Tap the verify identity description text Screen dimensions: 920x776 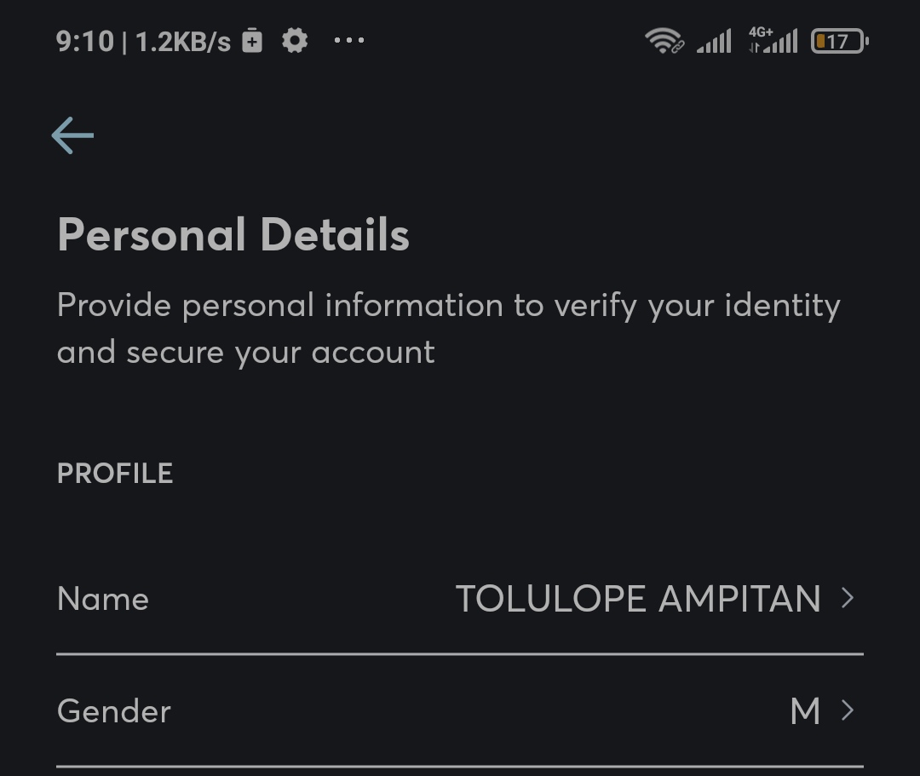coord(448,328)
